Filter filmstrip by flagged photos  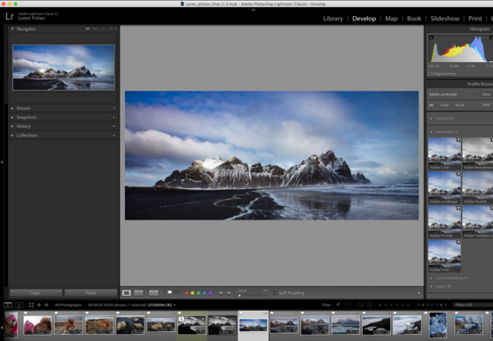click(x=338, y=305)
